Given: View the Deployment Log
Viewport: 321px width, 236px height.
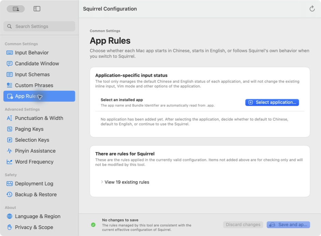Looking at the screenshot, I should [x=39, y=183].
